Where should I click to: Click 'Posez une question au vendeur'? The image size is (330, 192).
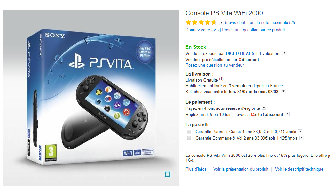click(x=215, y=65)
